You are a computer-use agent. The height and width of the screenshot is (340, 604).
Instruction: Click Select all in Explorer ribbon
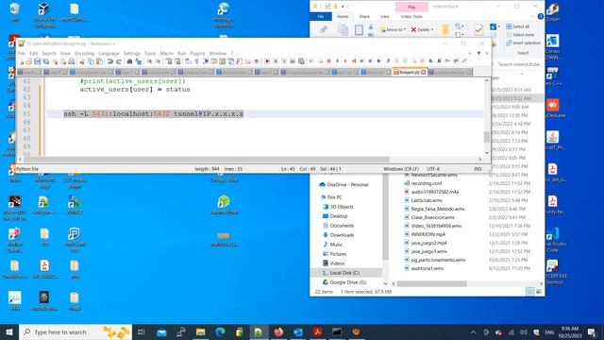(517, 26)
